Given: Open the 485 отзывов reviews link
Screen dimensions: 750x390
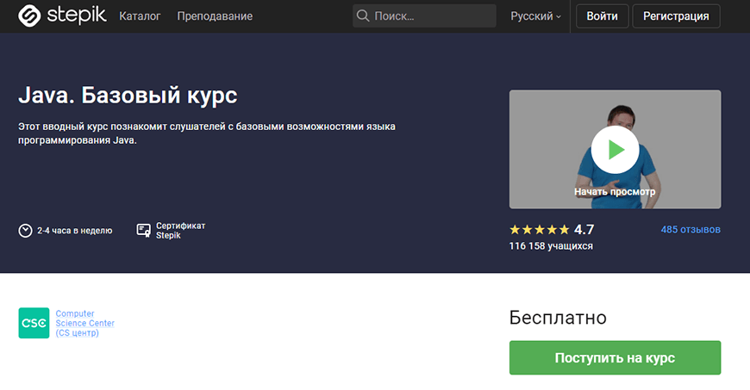Looking at the screenshot, I should click(691, 230).
